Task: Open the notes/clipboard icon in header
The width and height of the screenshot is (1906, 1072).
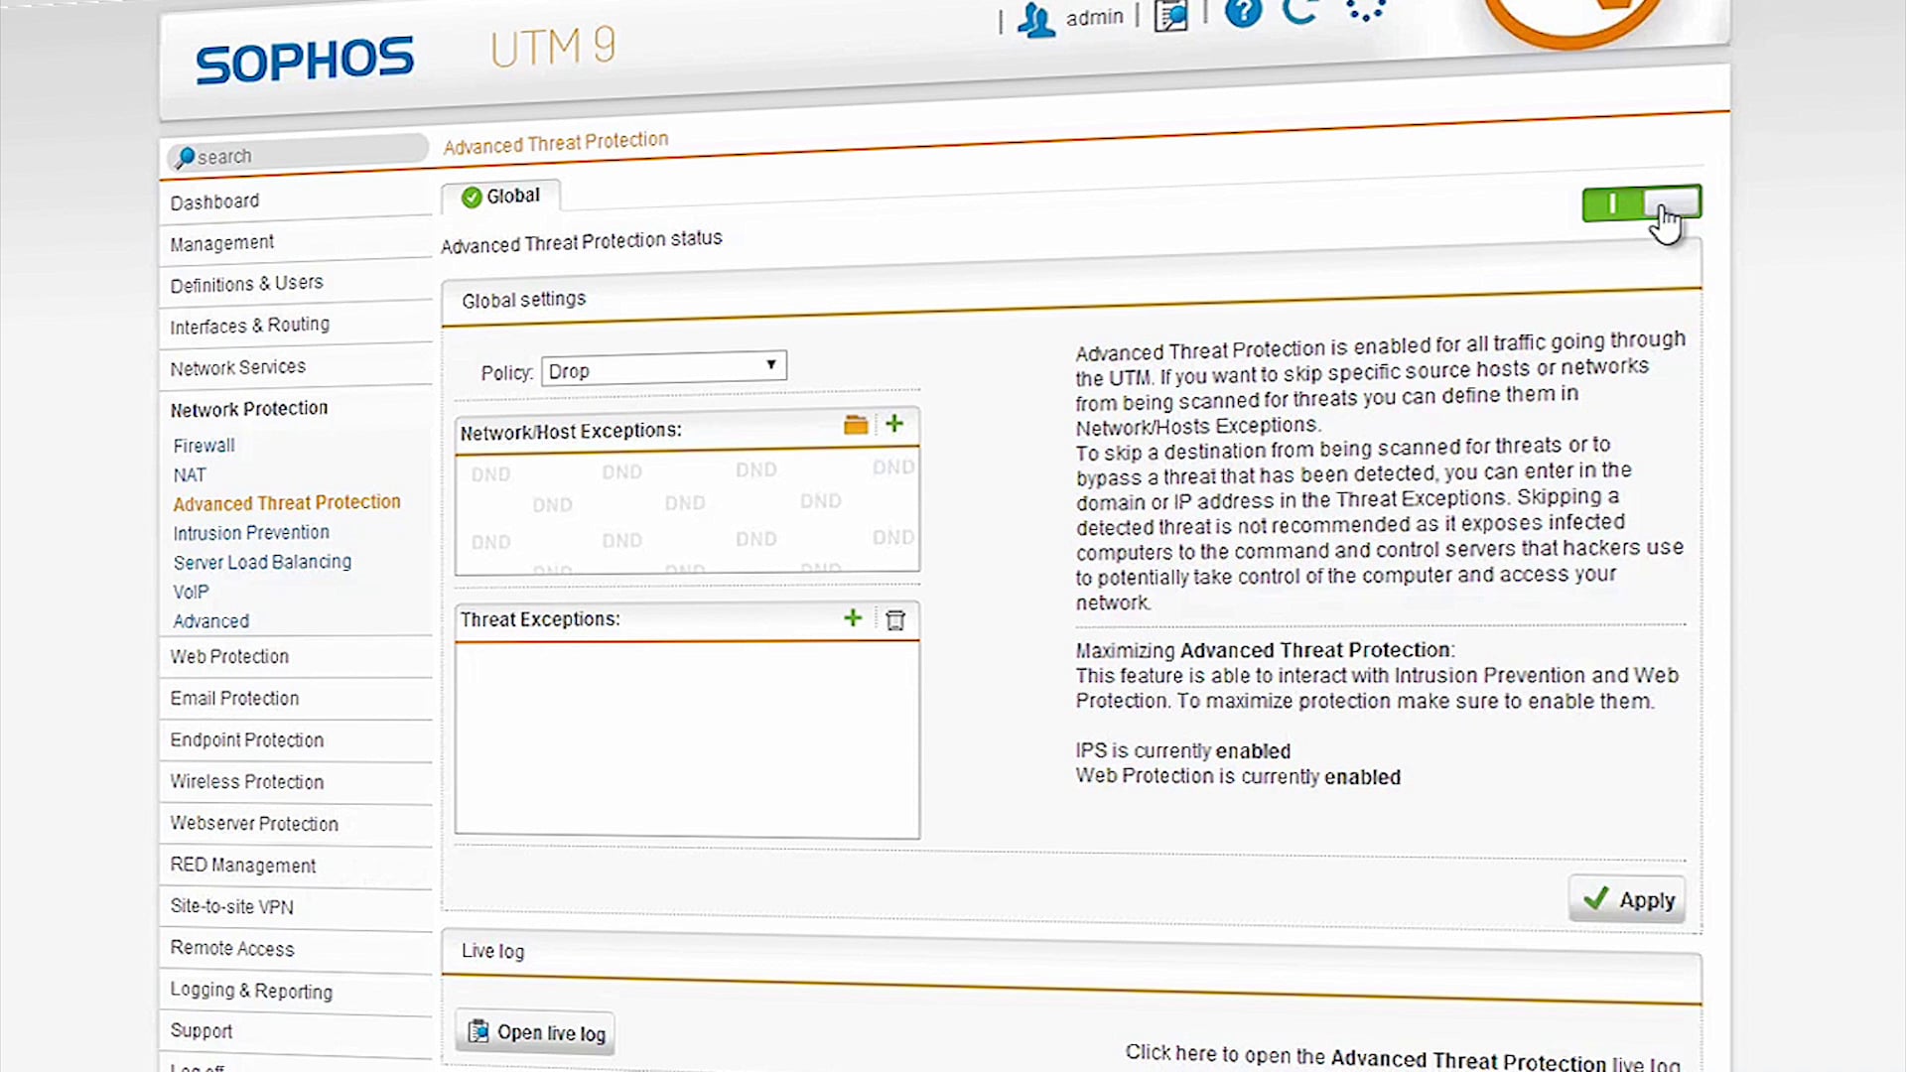Action: pos(1171,15)
